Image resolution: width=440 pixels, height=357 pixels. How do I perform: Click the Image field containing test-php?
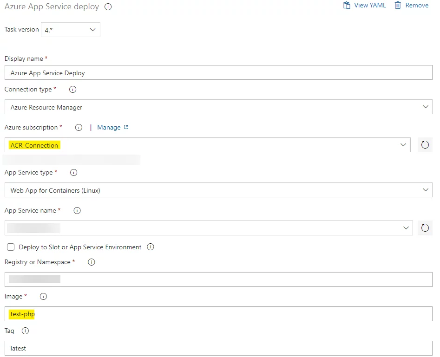click(218, 314)
